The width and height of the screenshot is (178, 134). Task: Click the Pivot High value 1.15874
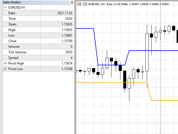click(67, 63)
